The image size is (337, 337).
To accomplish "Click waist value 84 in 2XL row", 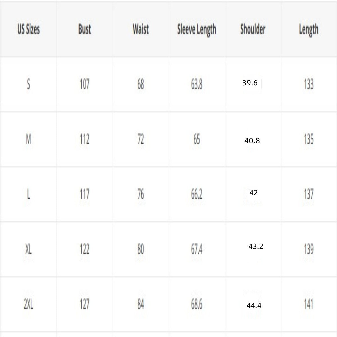I will (141, 304).
